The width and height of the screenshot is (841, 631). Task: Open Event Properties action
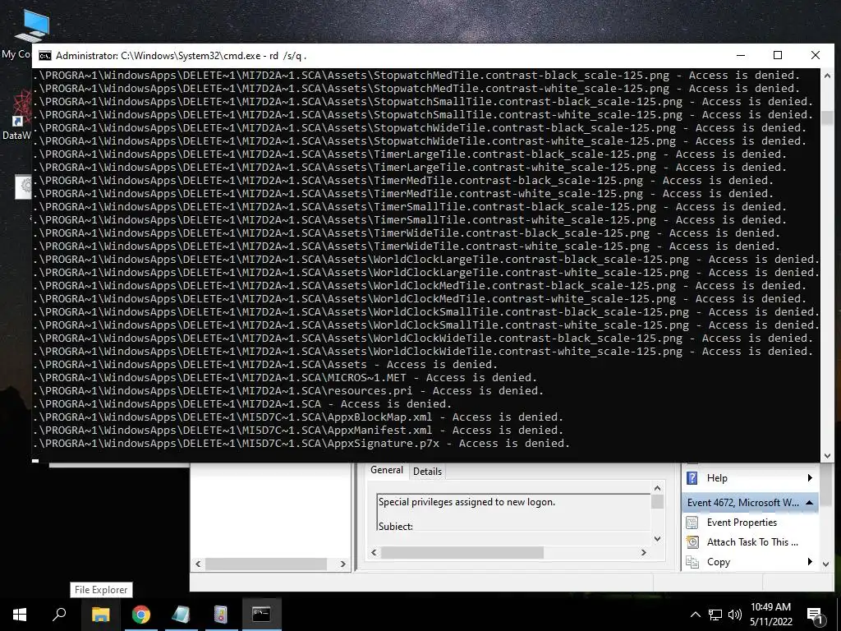742,522
